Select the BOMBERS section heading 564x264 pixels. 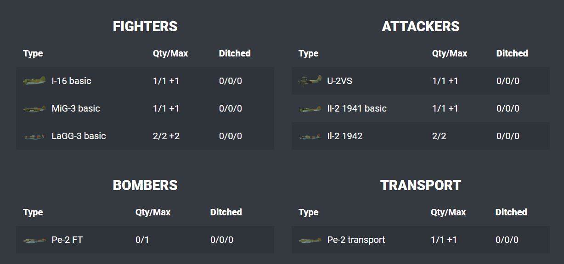[x=145, y=185]
